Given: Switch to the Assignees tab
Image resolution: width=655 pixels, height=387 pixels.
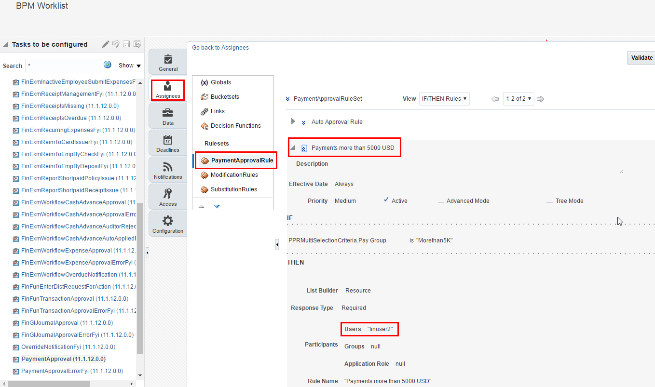Looking at the screenshot, I should [168, 89].
